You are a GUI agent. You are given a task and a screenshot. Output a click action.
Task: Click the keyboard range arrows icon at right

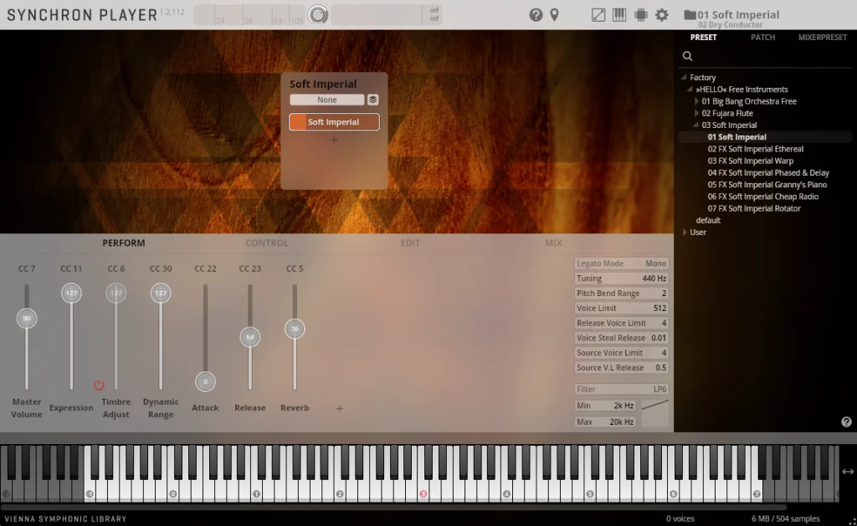tap(848, 472)
